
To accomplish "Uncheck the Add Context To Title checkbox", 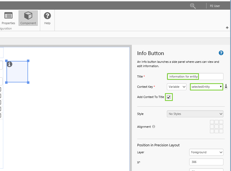I will coord(169,97).
